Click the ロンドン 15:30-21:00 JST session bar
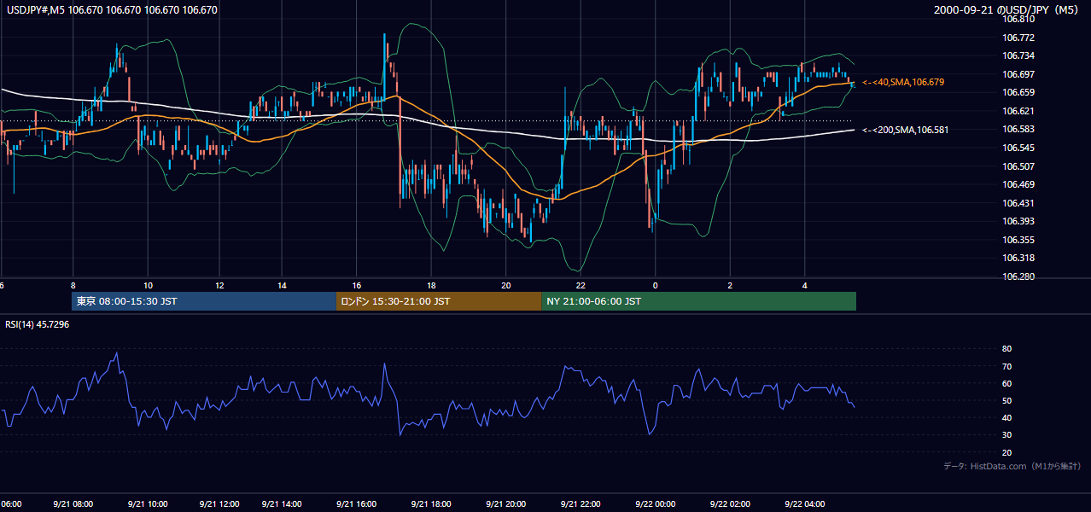Screen dimensions: 1091x512 click(x=439, y=301)
